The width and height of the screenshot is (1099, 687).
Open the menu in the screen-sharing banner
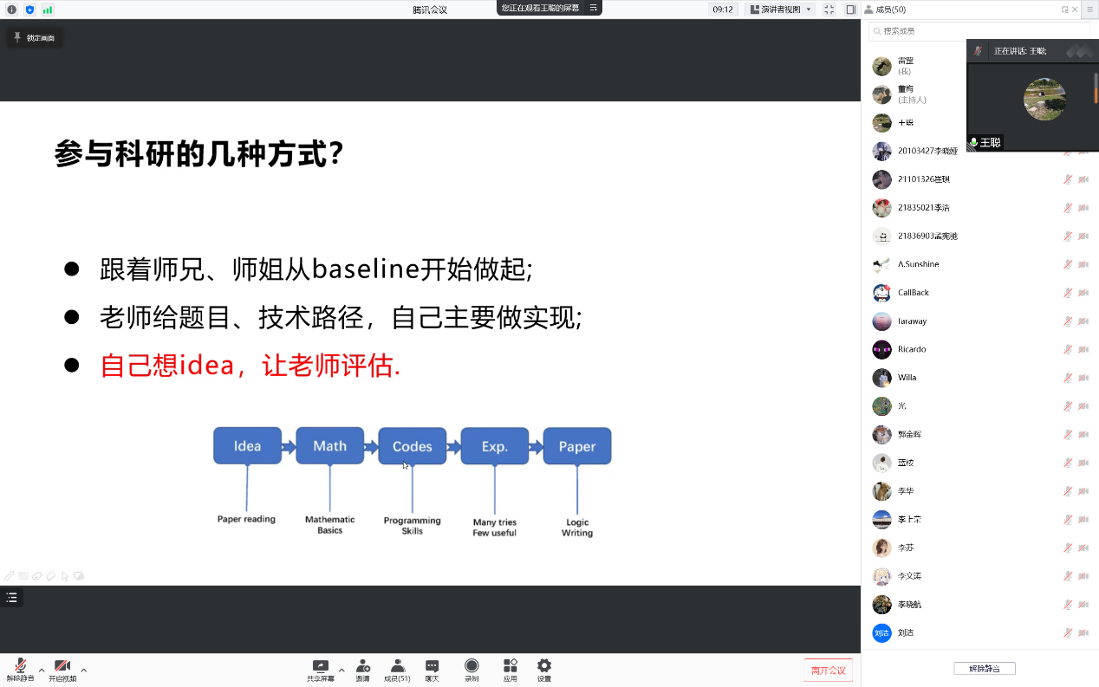[x=594, y=8]
